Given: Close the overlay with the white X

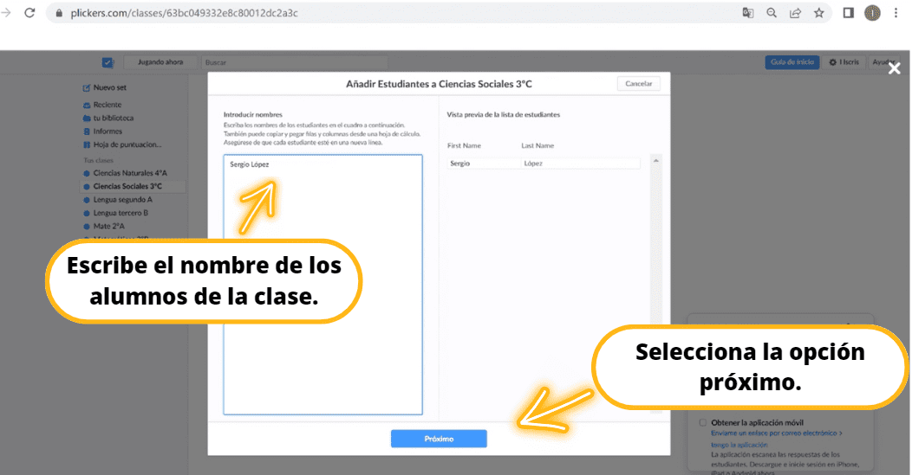Looking at the screenshot, I should pyautogui.click(x=894, y=69).
